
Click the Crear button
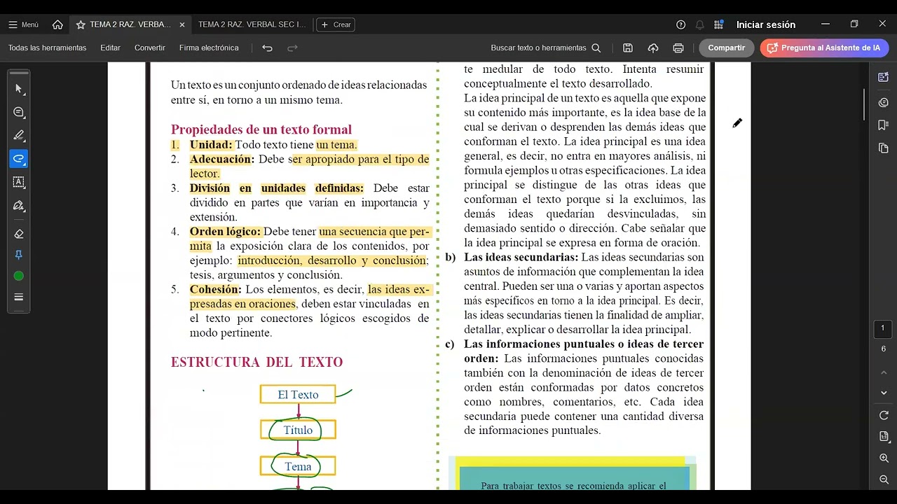pos(336,24)
